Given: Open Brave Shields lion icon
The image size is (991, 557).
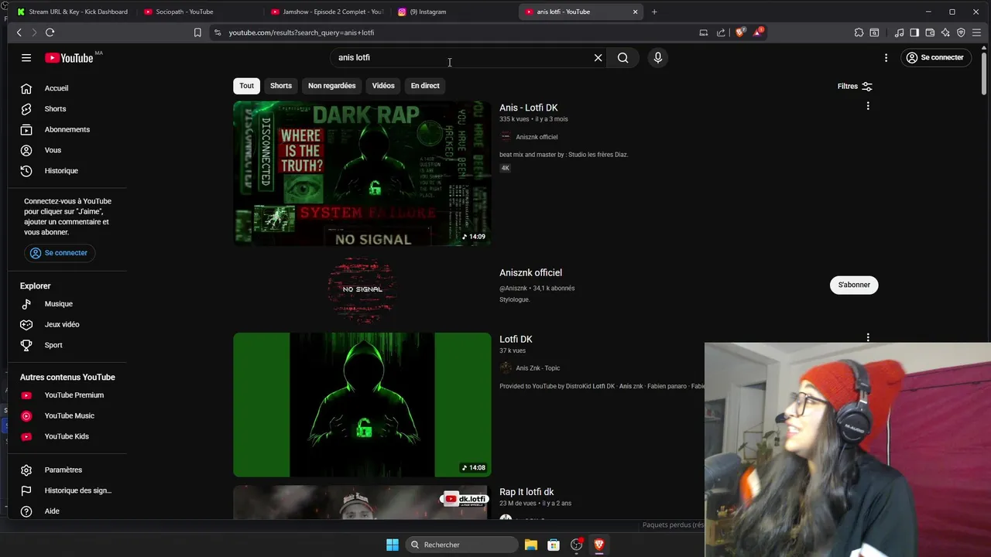Looking at the screenshot, I should [740, 32].
